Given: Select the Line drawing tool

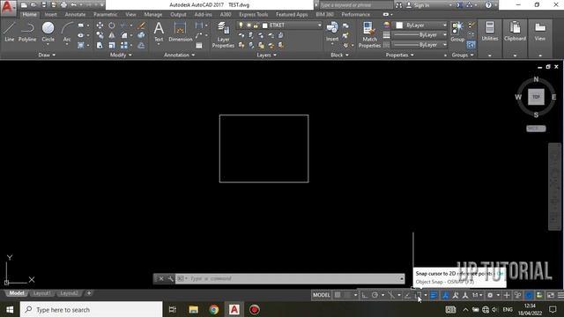Looking at the screenshot, I should point(10,32).
